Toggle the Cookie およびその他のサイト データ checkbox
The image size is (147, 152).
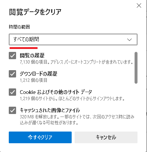tap(12, 92)
